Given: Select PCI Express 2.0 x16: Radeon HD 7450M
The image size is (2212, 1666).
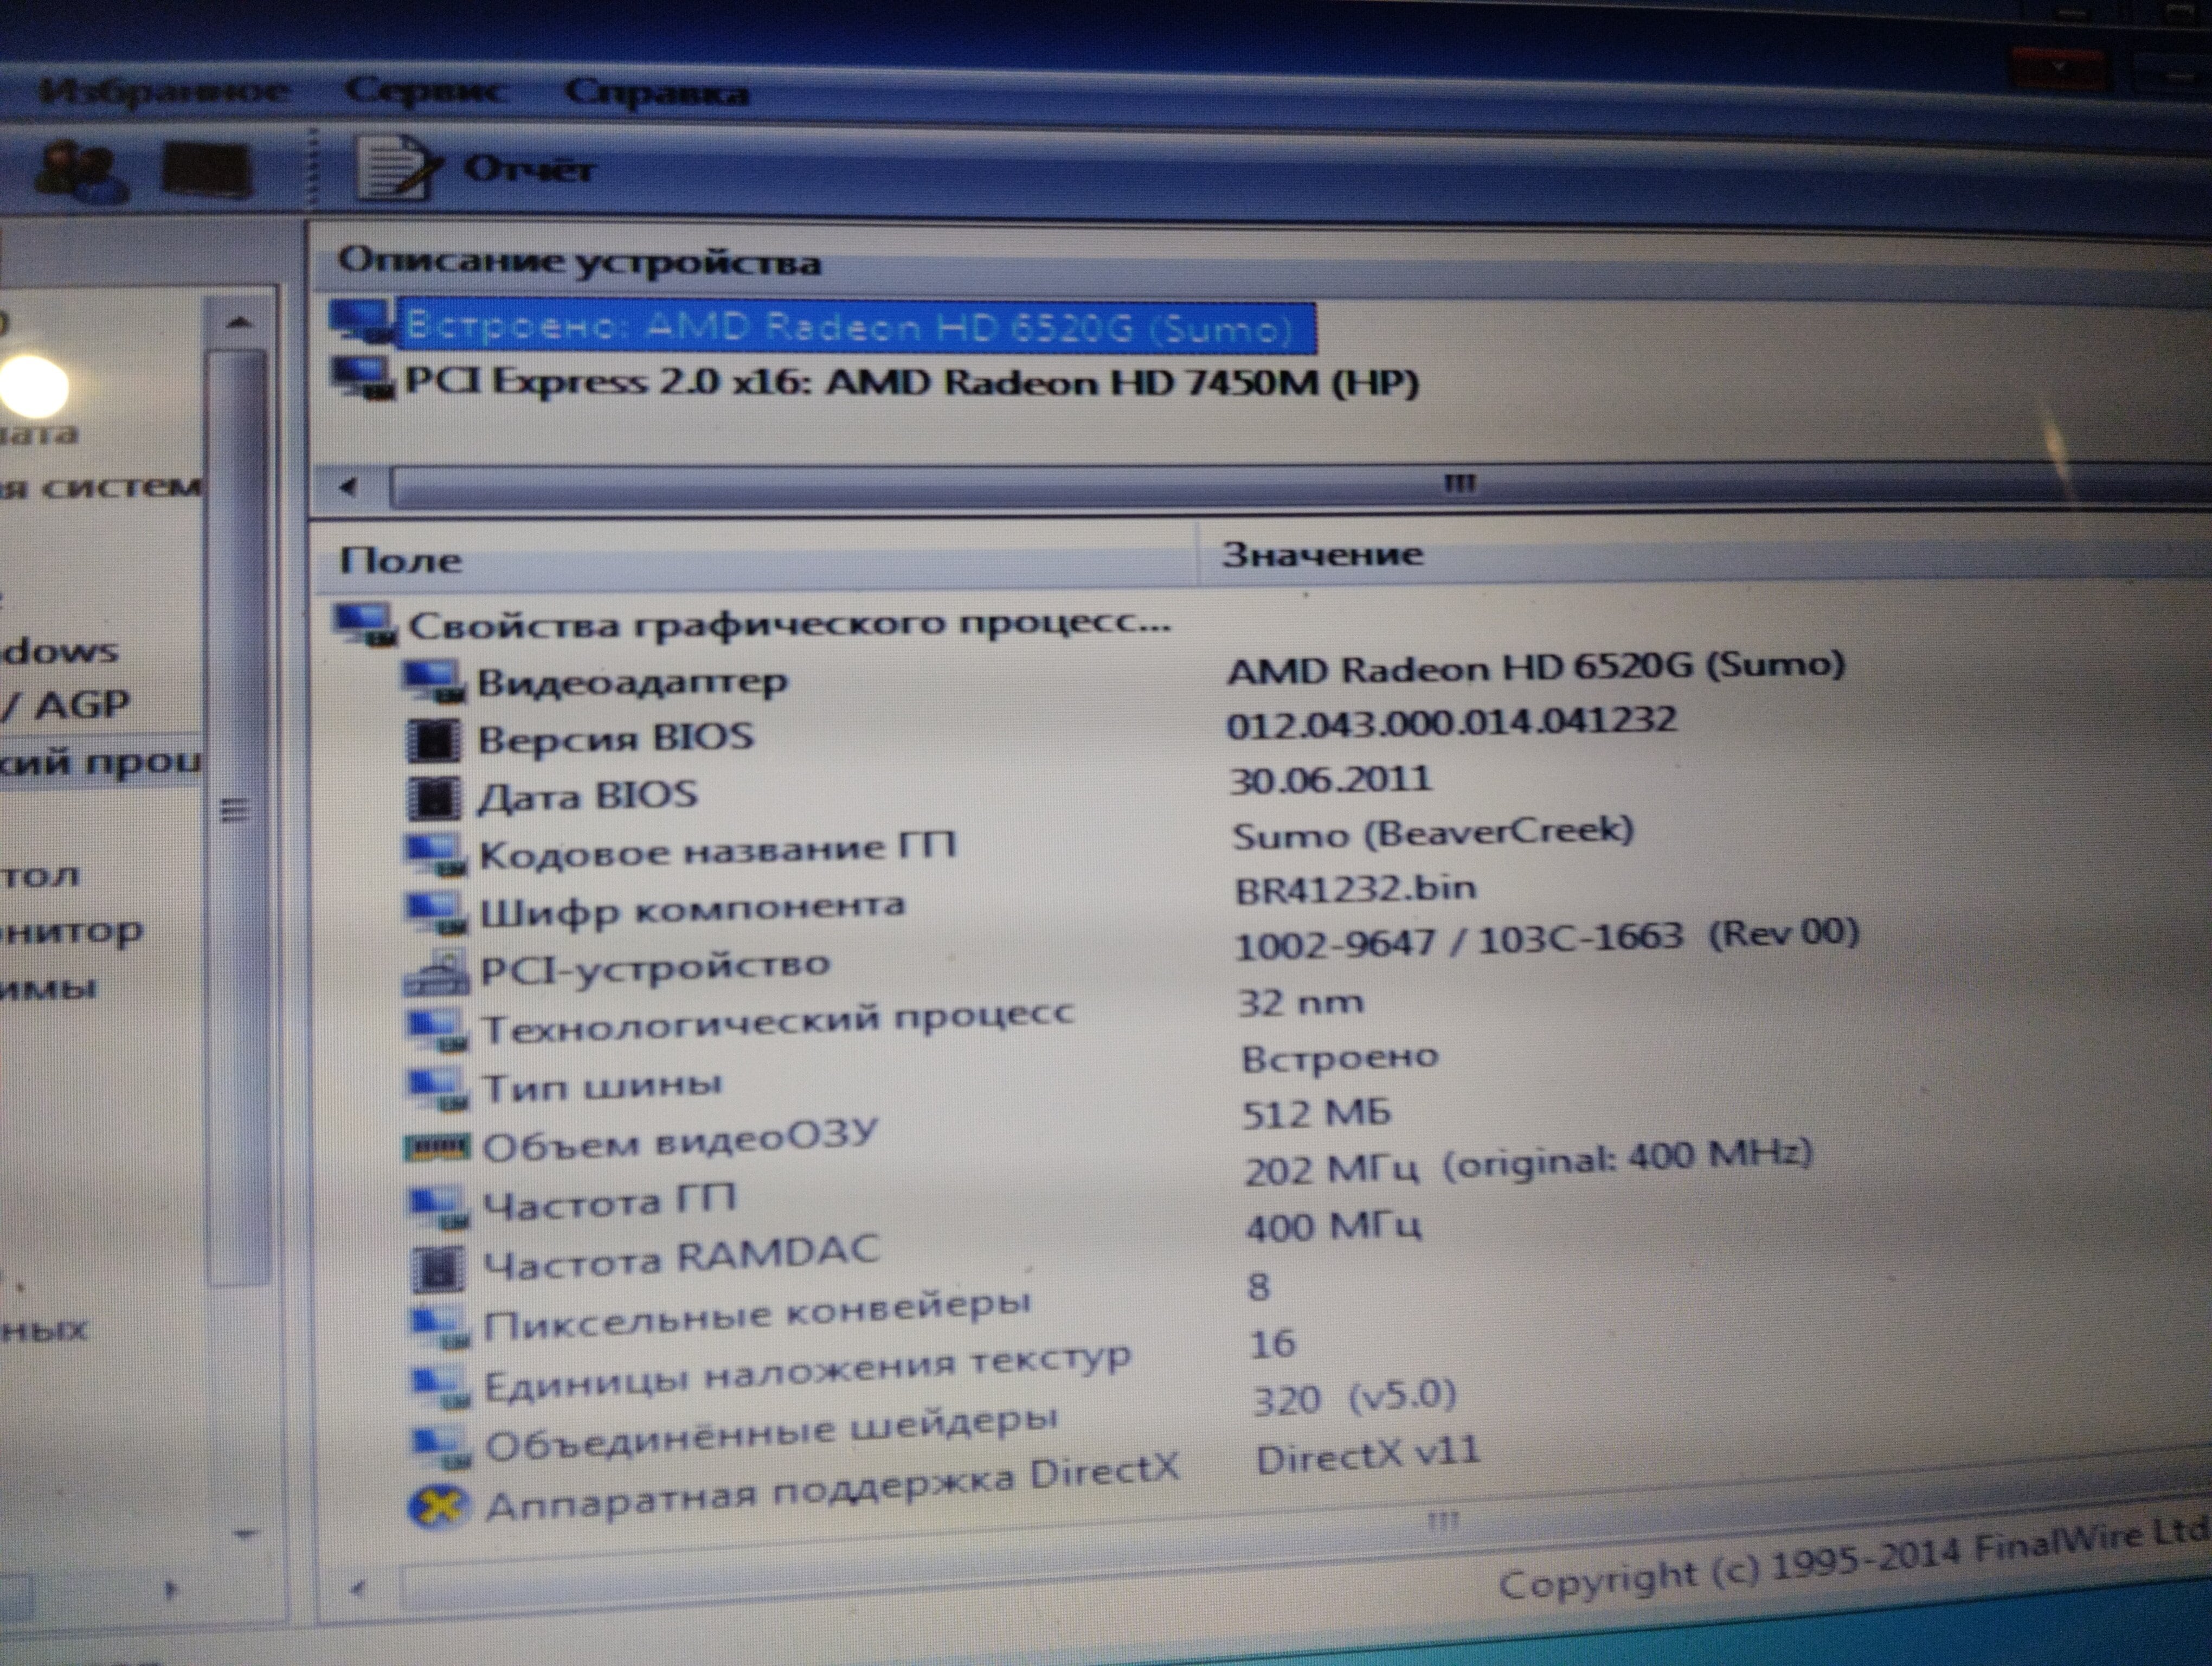Looking at the screenshot, I should (x=911, y=382).
